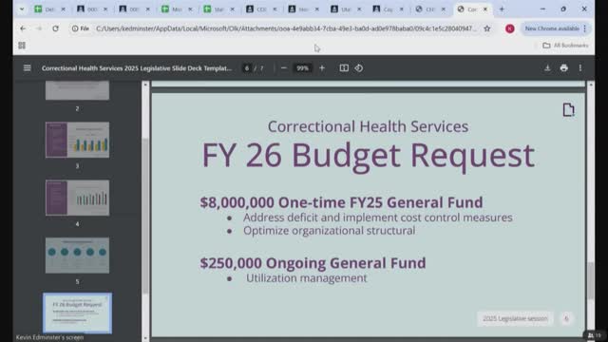The image size is (608, 342).
Task: Click the Correctional Health Services subtitle
Action: click(368, 126)
